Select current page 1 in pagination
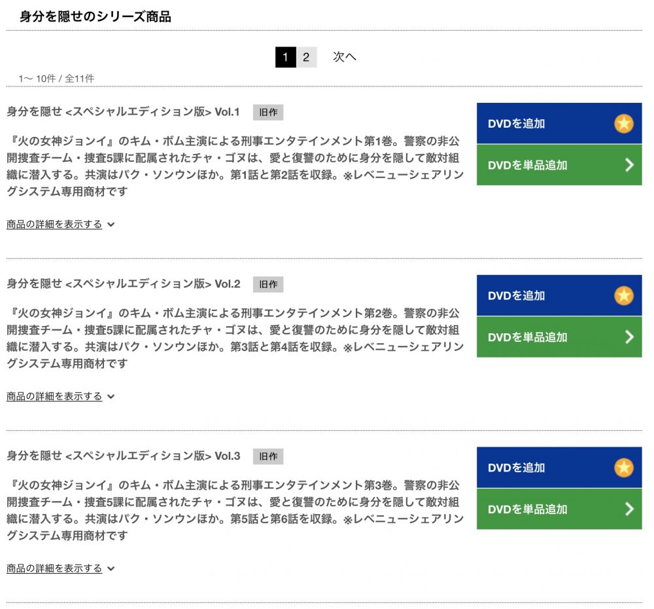The width and height of the screenshot is (654, 609). pyautogui.click(x=286, y=57)
